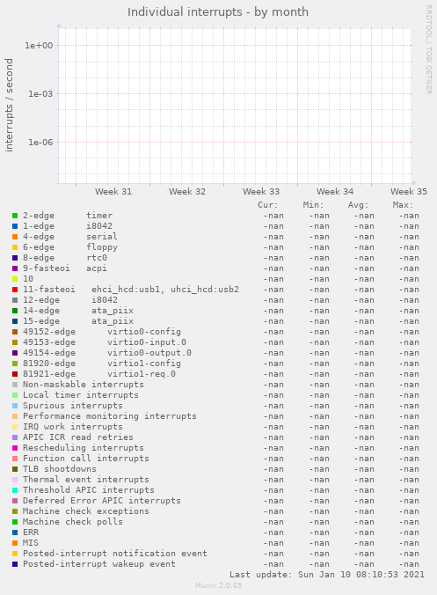Select the yellow 6-edge floppy swatch

click(15, 247)
